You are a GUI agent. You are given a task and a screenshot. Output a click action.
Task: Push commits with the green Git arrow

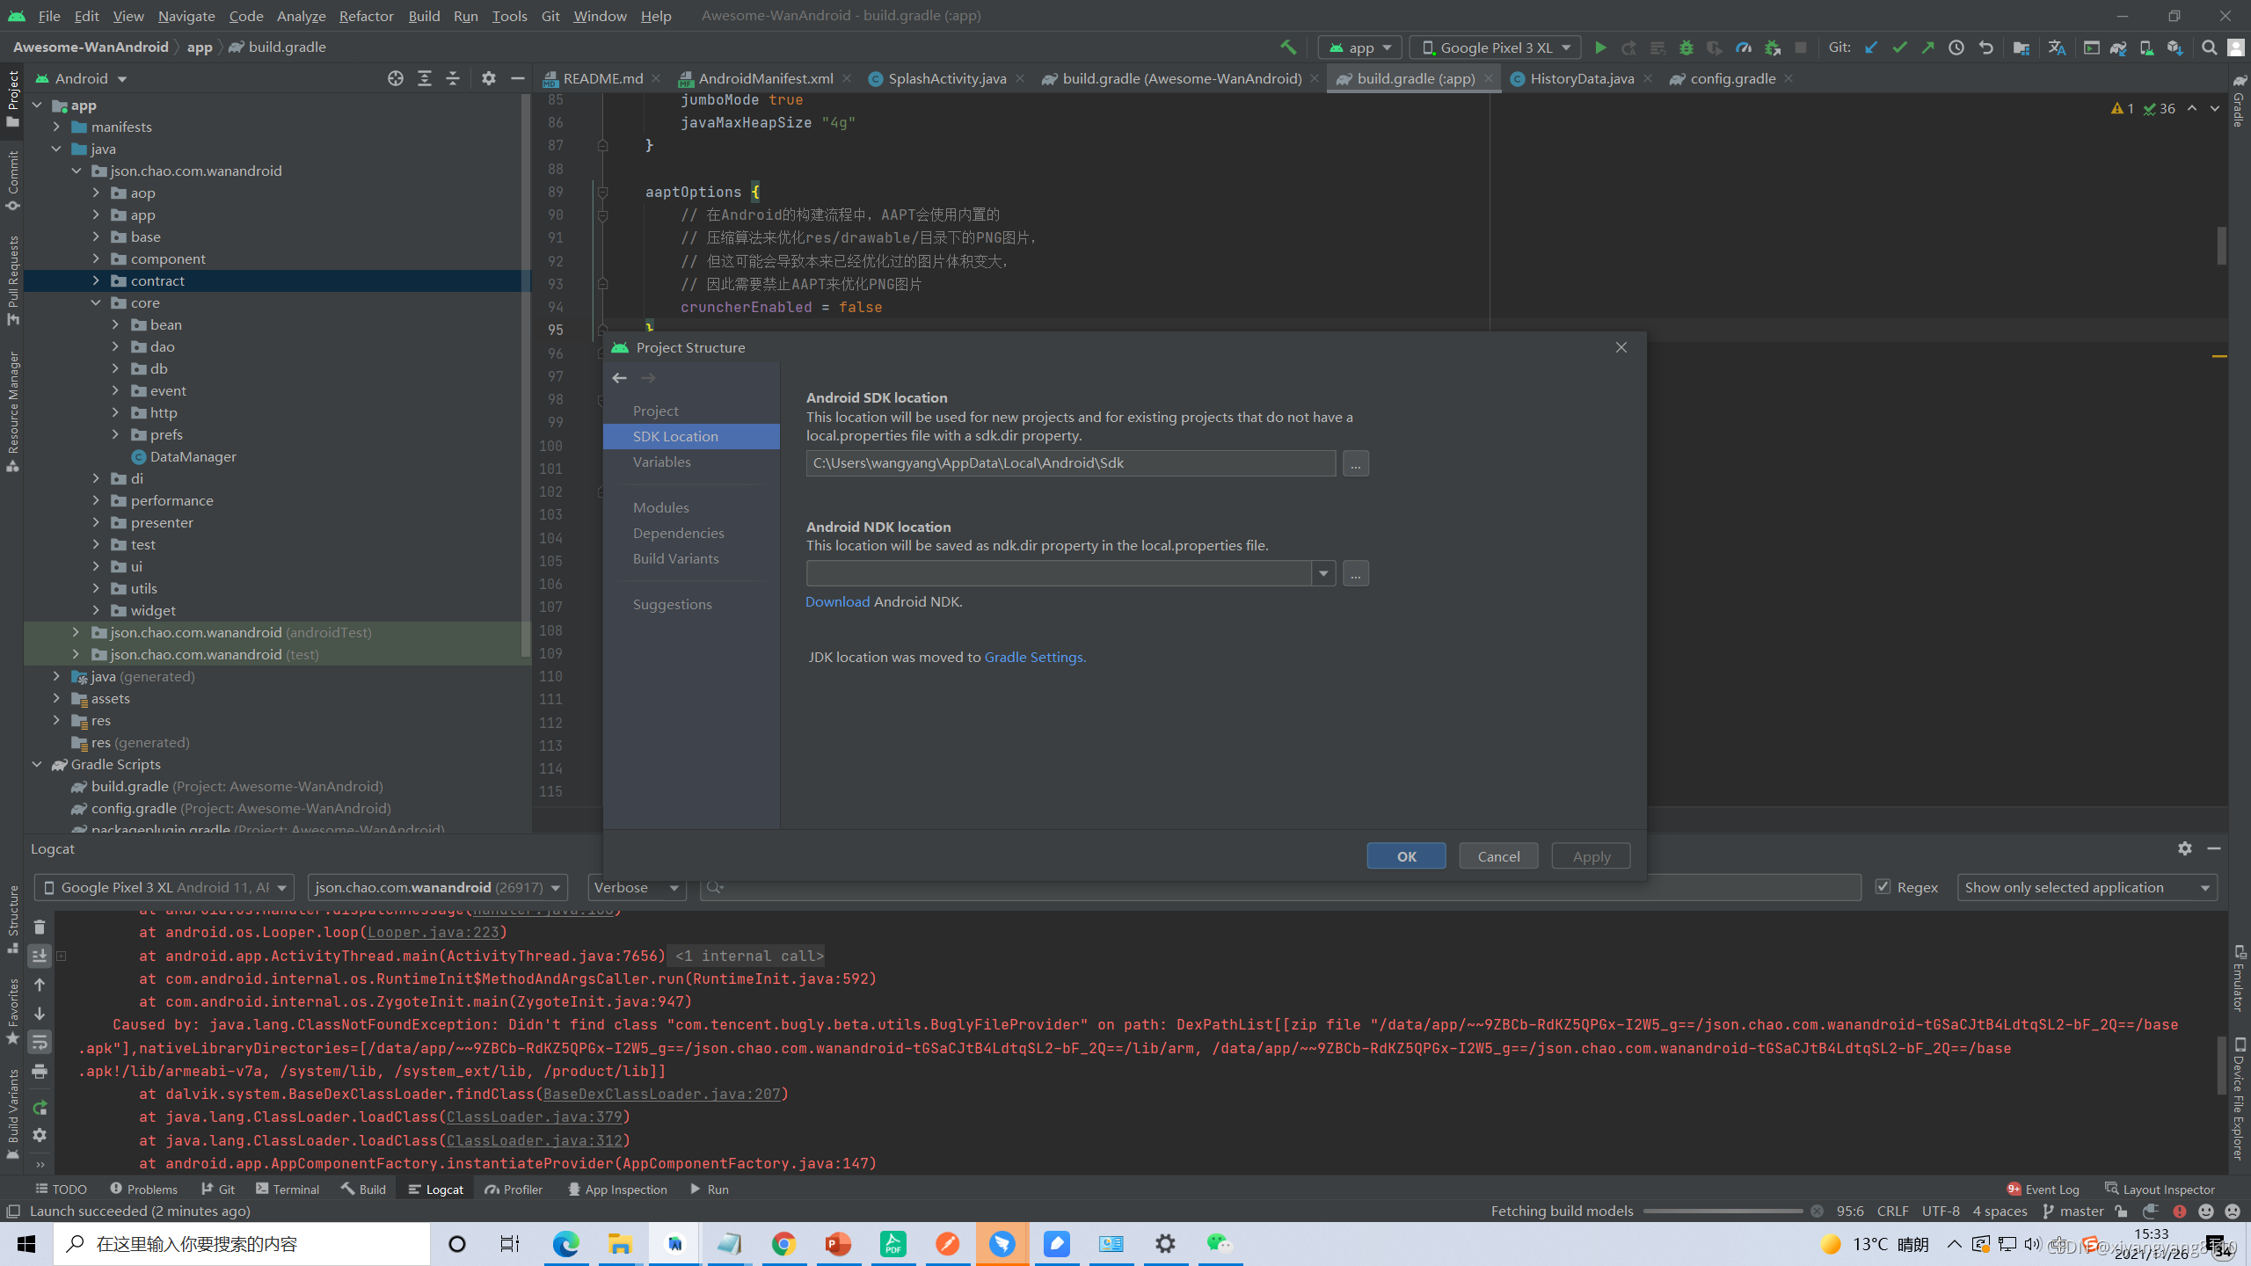point(1928,47)
